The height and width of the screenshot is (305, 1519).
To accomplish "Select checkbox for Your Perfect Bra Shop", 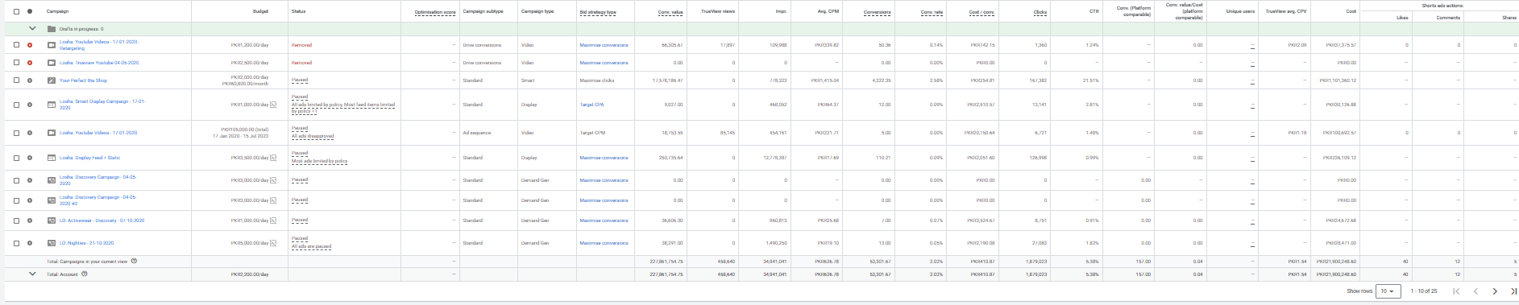I will click(x=16, y=80).
